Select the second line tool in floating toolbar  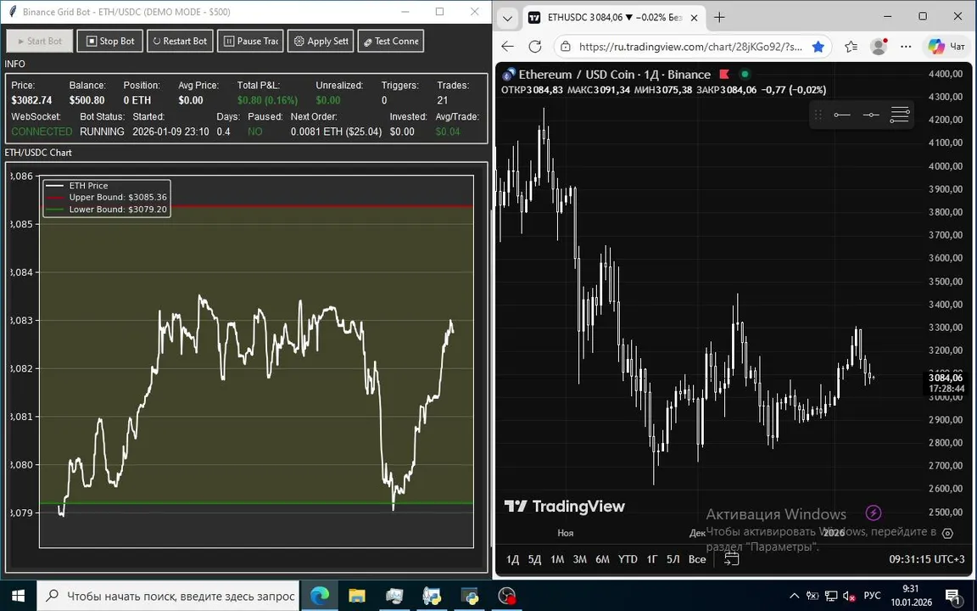[x=871, y=115]
